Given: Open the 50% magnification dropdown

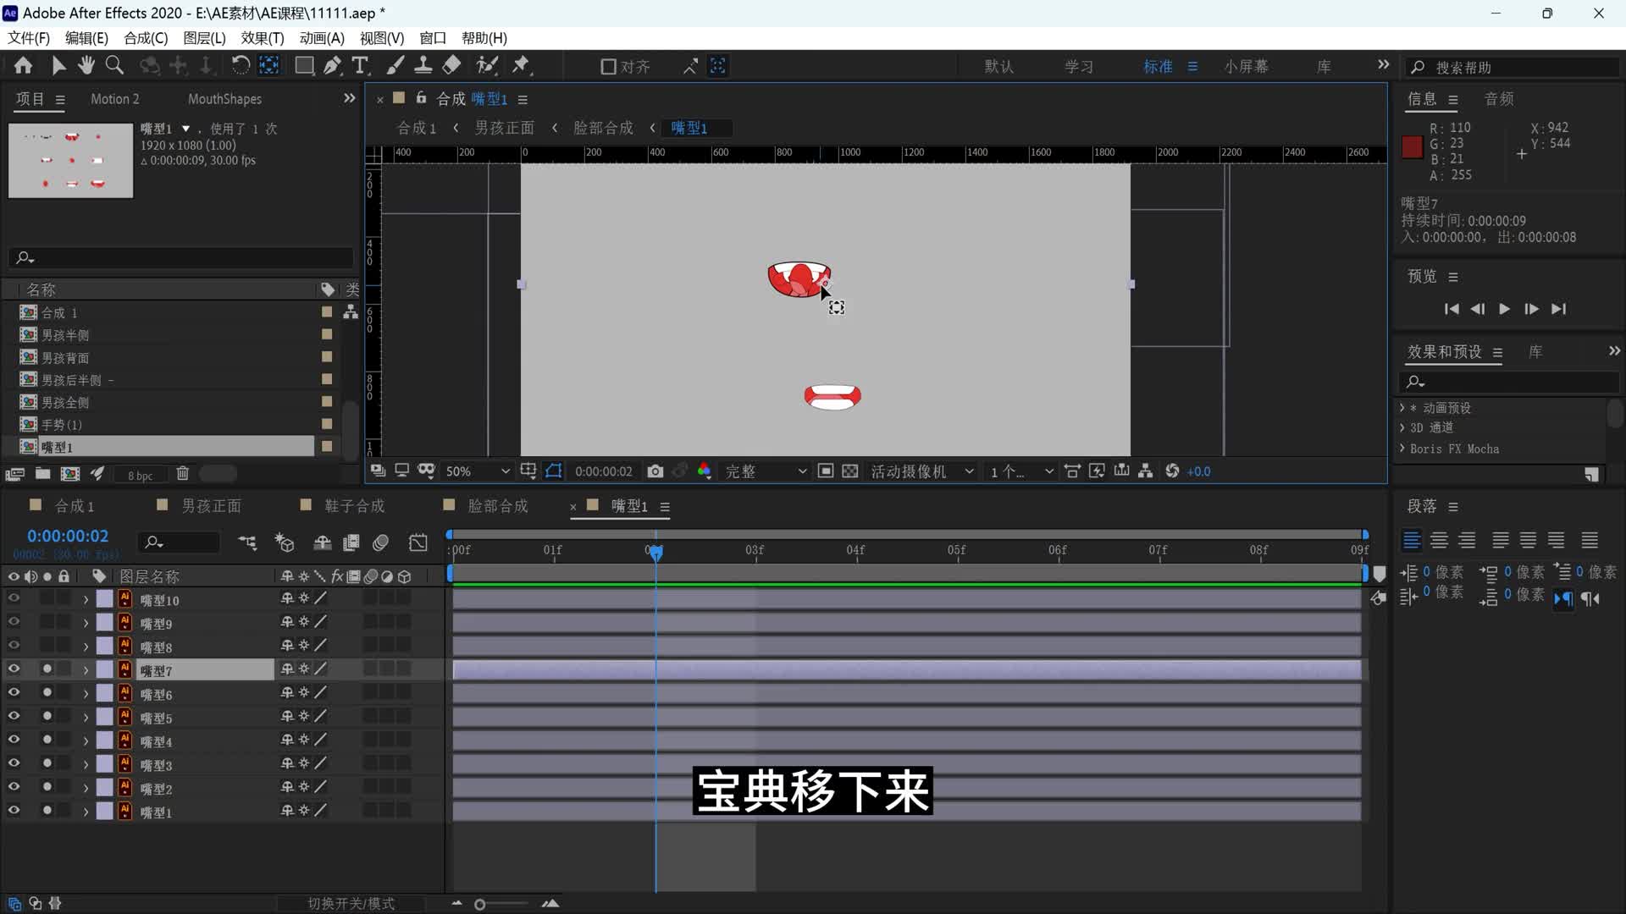Looking at the screenshot, I should (x=478, y=471).
